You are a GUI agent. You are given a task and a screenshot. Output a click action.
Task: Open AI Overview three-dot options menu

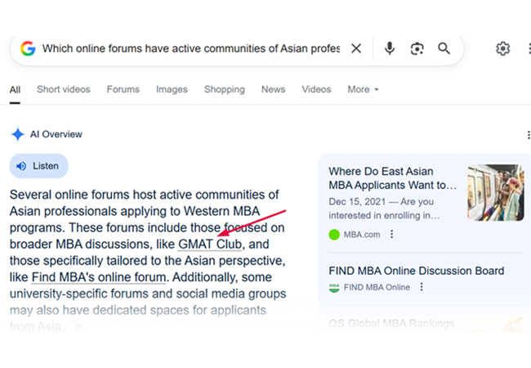[529, 135]
